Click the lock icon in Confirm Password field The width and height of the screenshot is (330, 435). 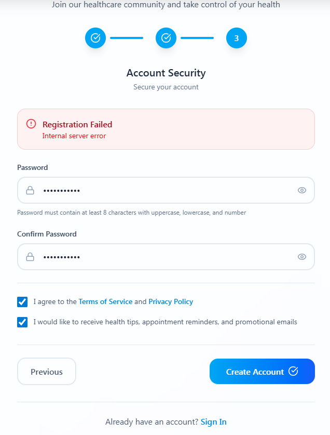pyautogui.click(x=30, y=257)
